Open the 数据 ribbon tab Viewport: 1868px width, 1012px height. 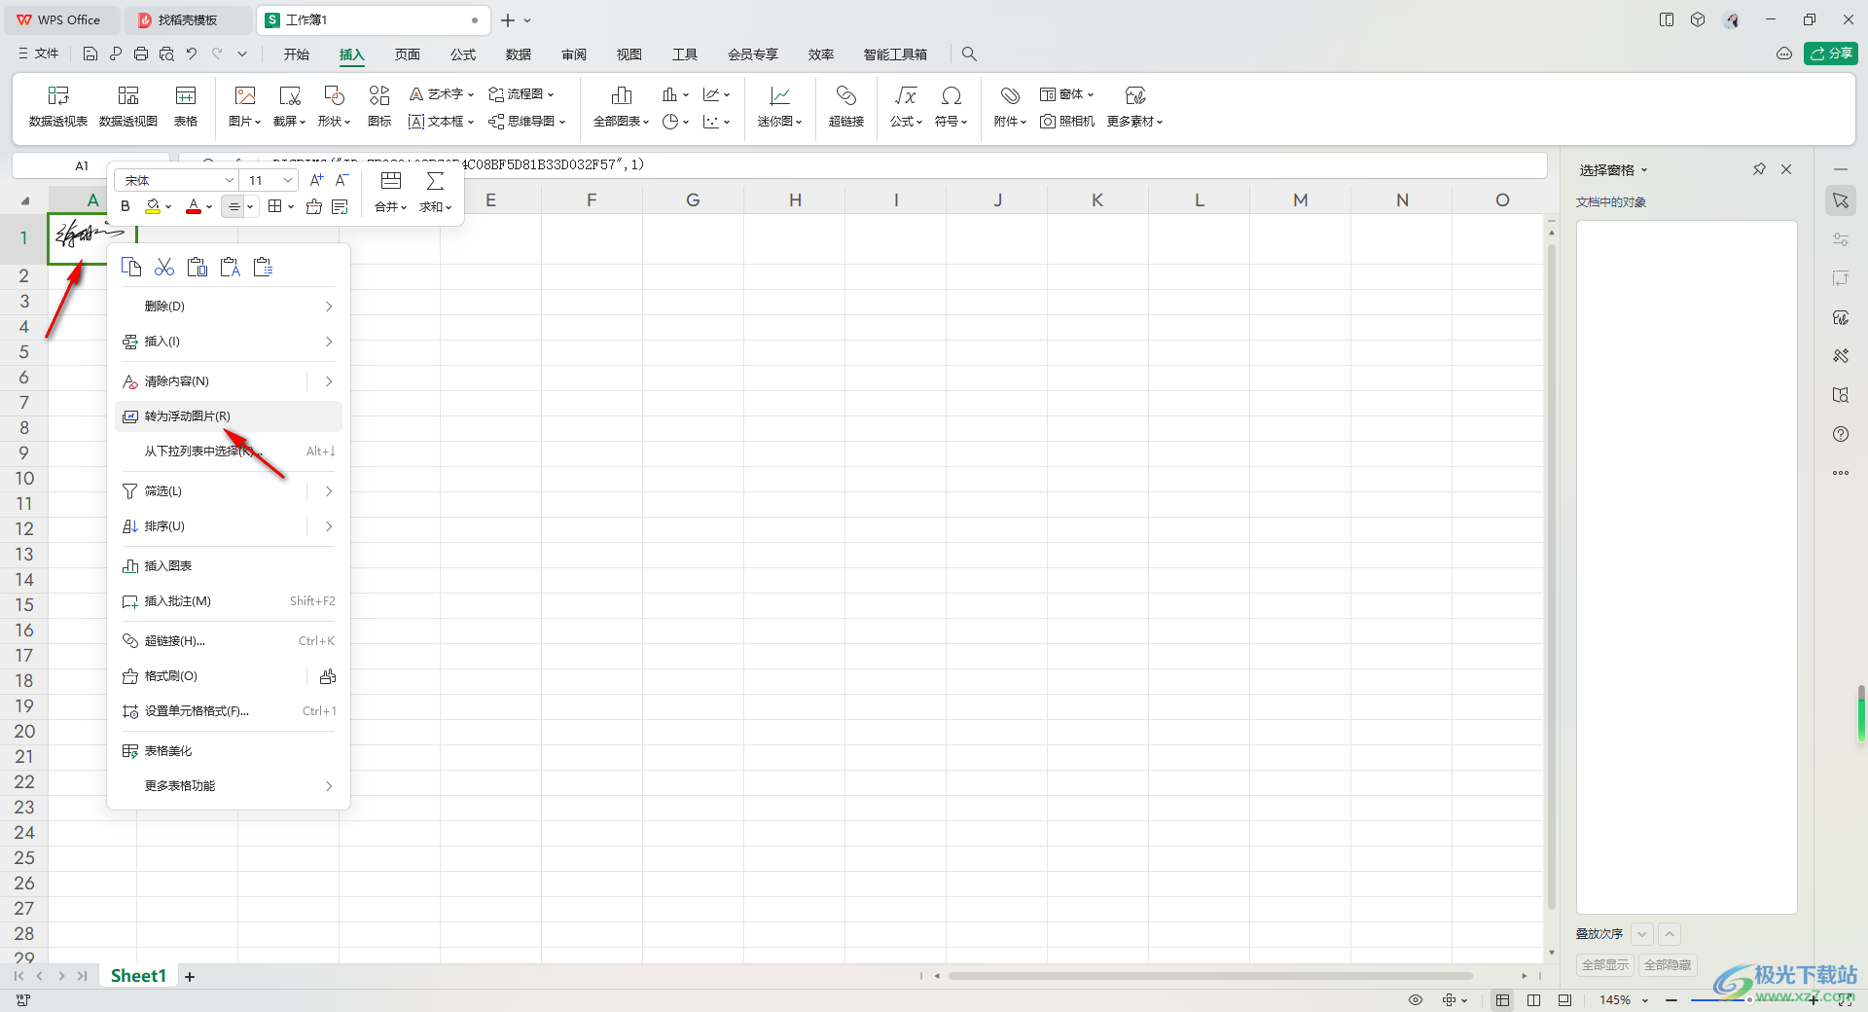click(x=519, y=54)
